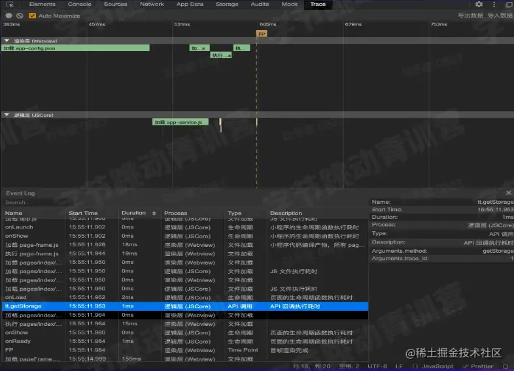Click the 605ms timeline ruler label
The height and width of the screenshot is (371, 514).
(x=268, y=25)
